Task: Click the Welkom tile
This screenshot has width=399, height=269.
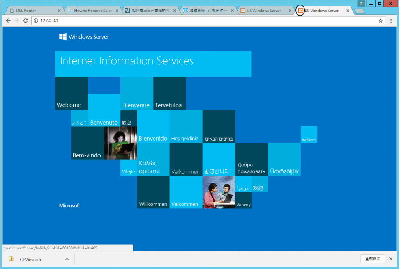Action: [x=309, y=135]
